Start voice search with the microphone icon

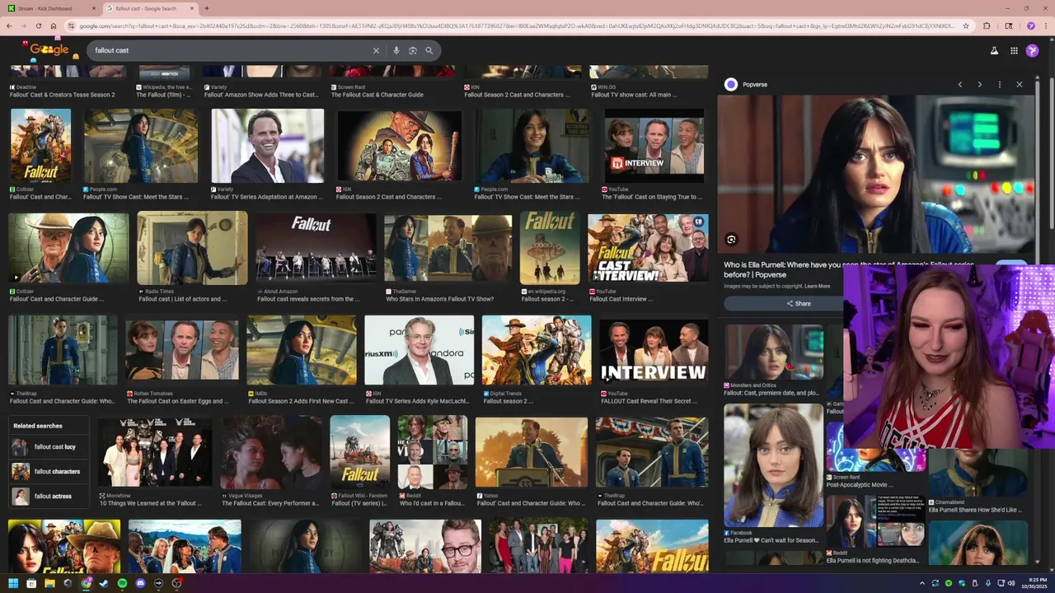tap(396, 50)
